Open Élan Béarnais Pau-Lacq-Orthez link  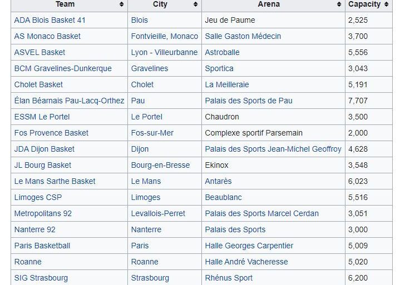click(x=69, y=101)
